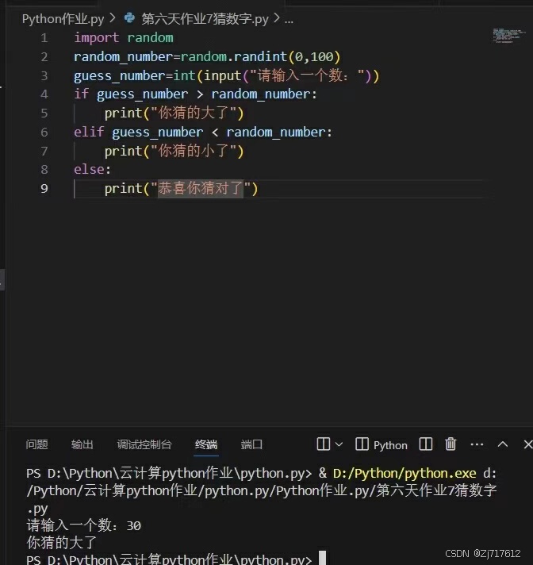Open the 问题 panel tab
The height and width of the screenshot is (565, 533).
coord(36,444)
